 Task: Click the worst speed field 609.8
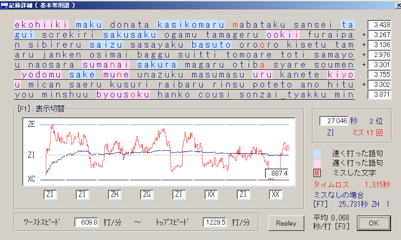point(87,222)
